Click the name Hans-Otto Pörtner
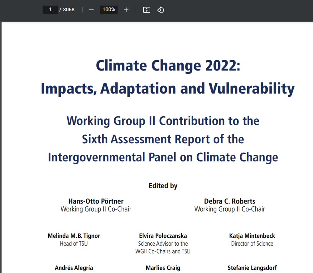 [96, 201]
